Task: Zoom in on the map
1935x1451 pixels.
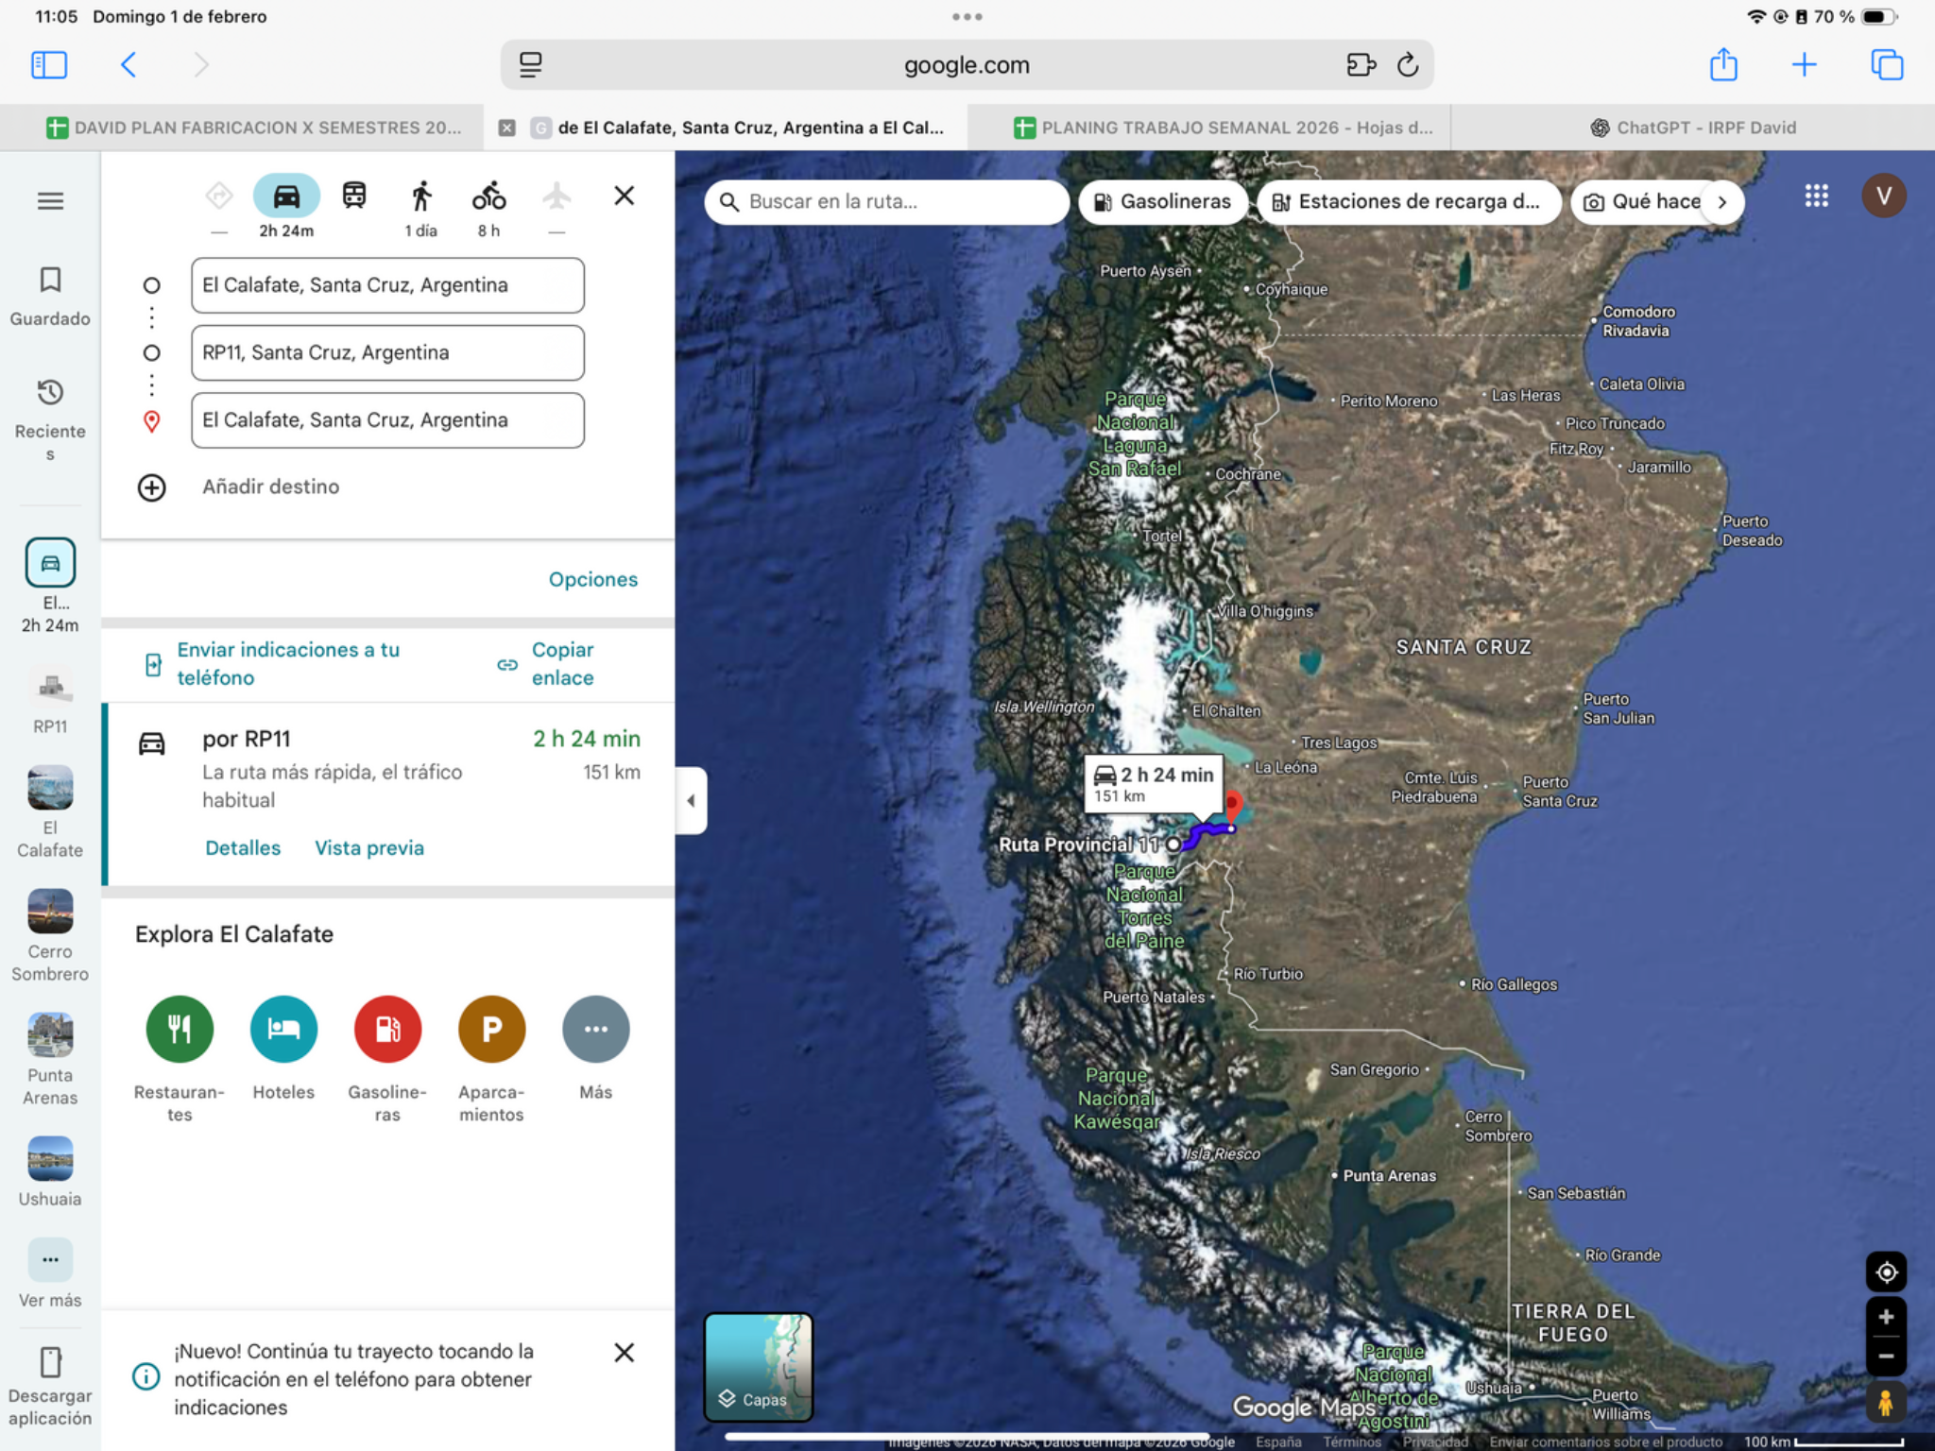Action: pyautogui.click(x=1886, y=1317)
